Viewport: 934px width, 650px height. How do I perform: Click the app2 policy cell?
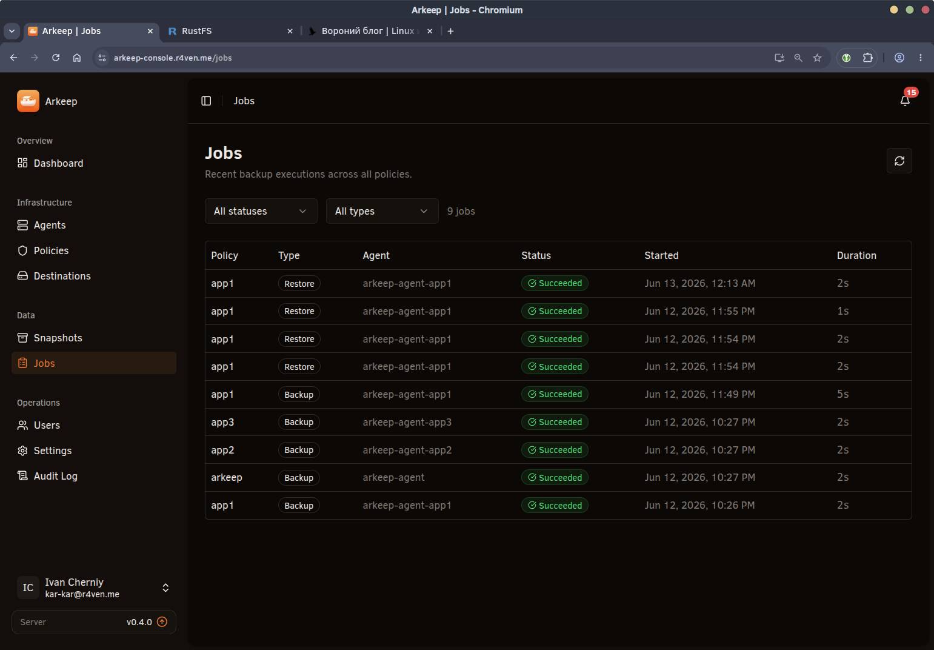[x=222, y=450]
